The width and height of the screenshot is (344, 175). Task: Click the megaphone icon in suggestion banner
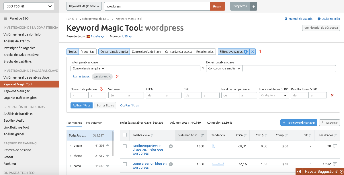tap(299, 171)
